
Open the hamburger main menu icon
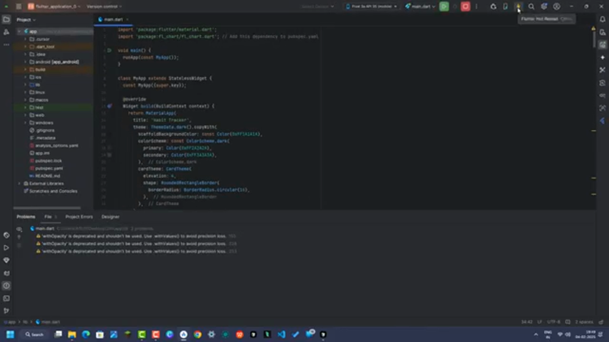(19, 7)
